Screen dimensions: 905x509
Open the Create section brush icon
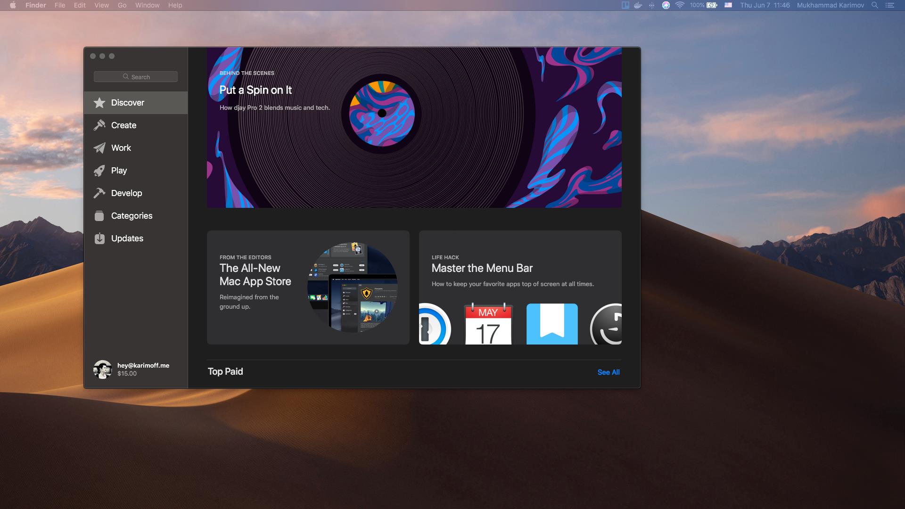tap(99, 125)
